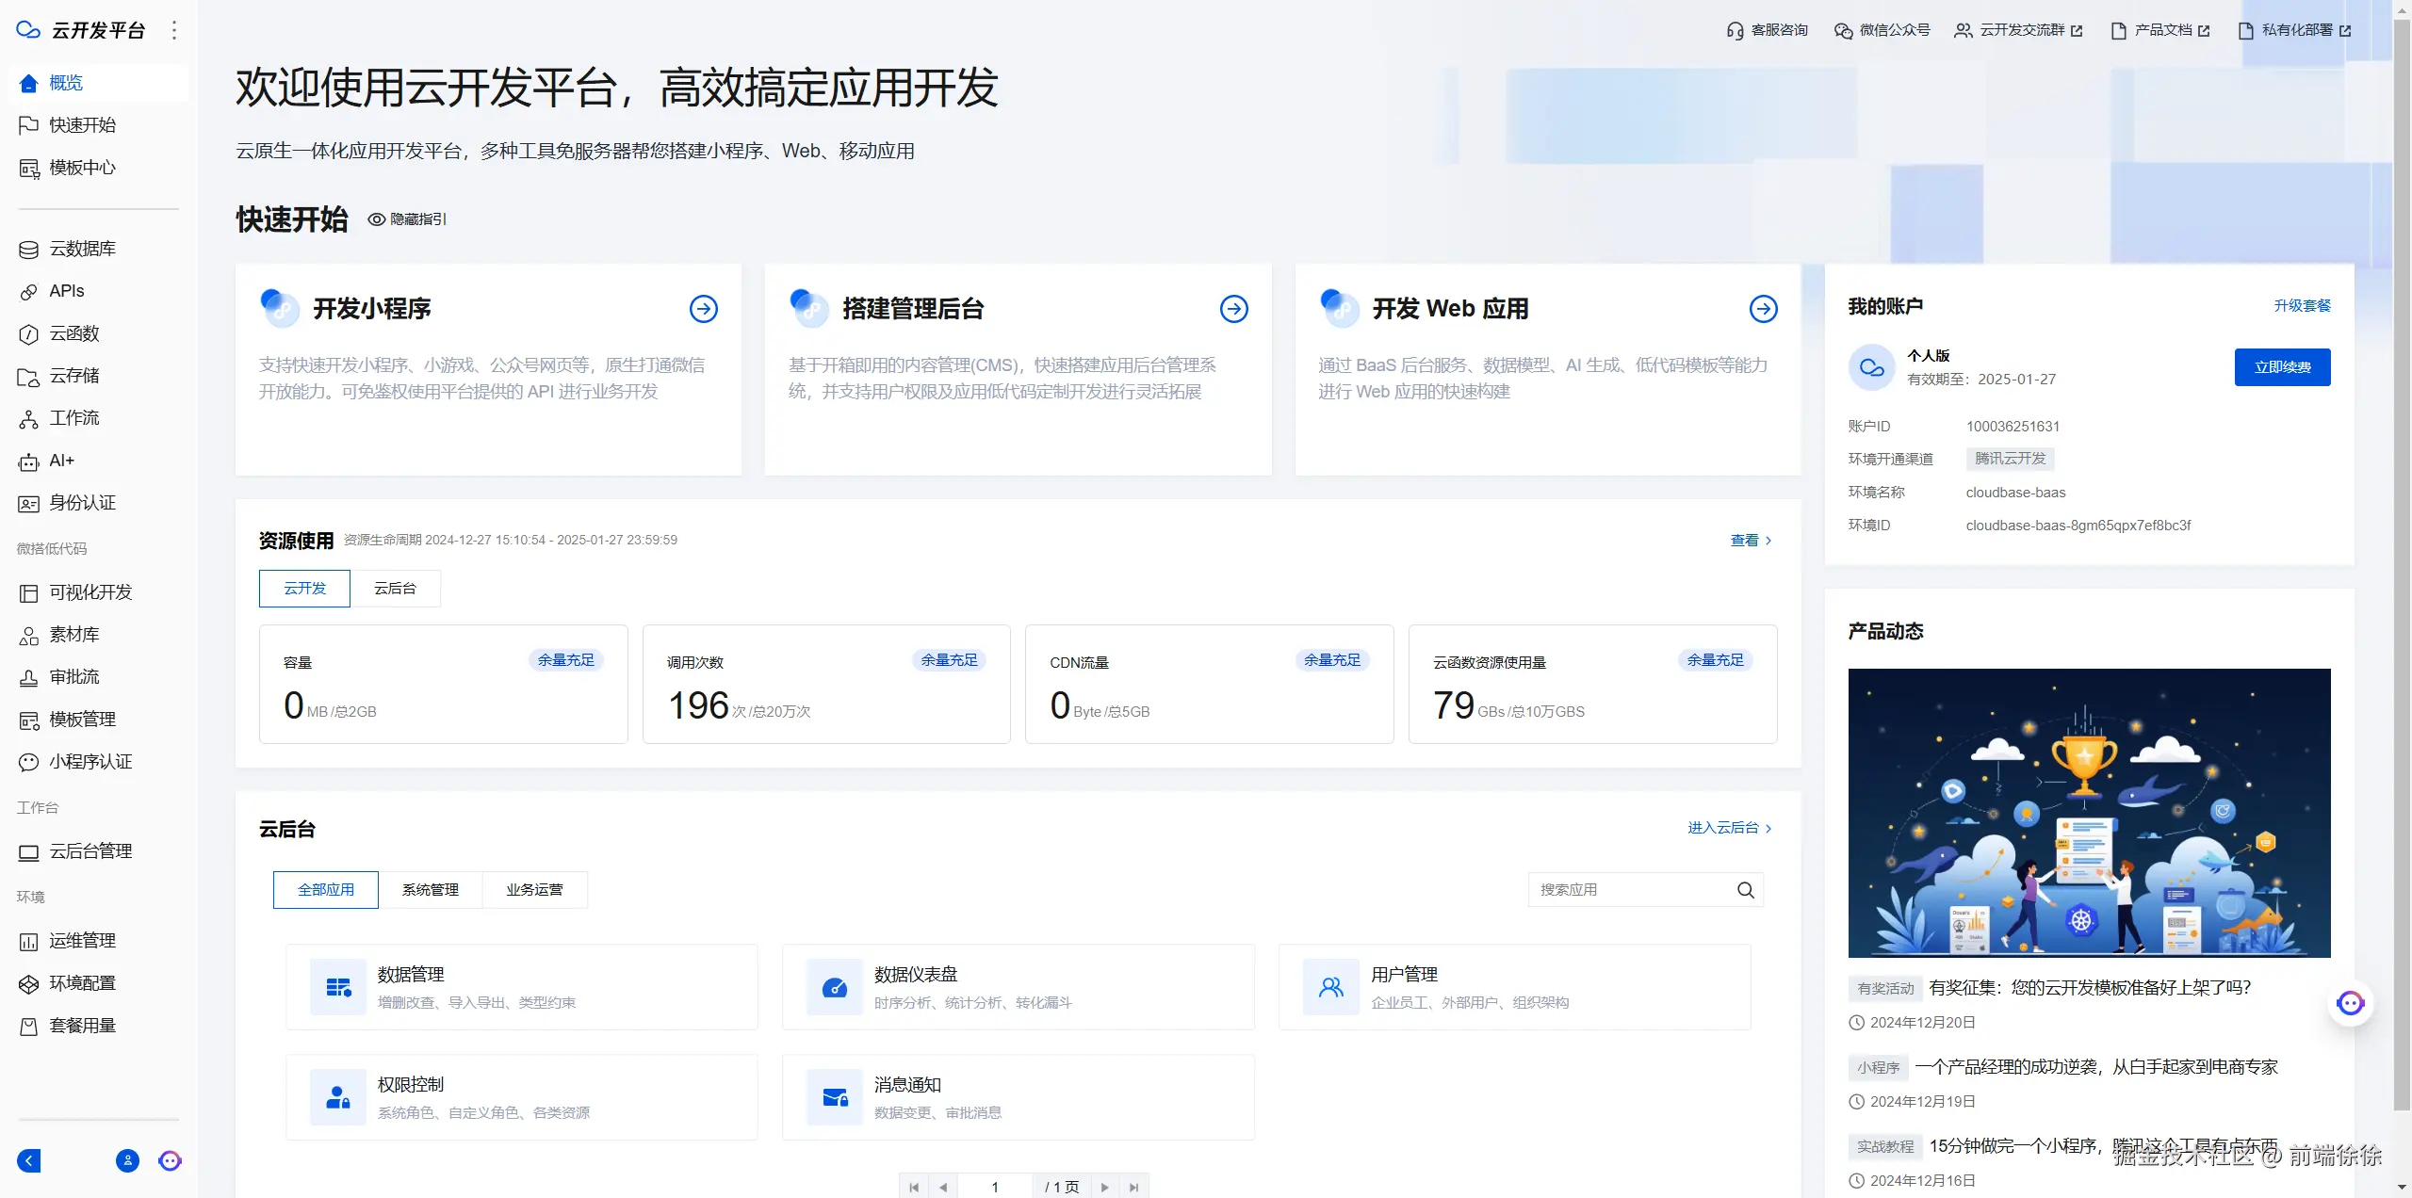Open the three-dot menu beside 云开发平台

(174, 30)
